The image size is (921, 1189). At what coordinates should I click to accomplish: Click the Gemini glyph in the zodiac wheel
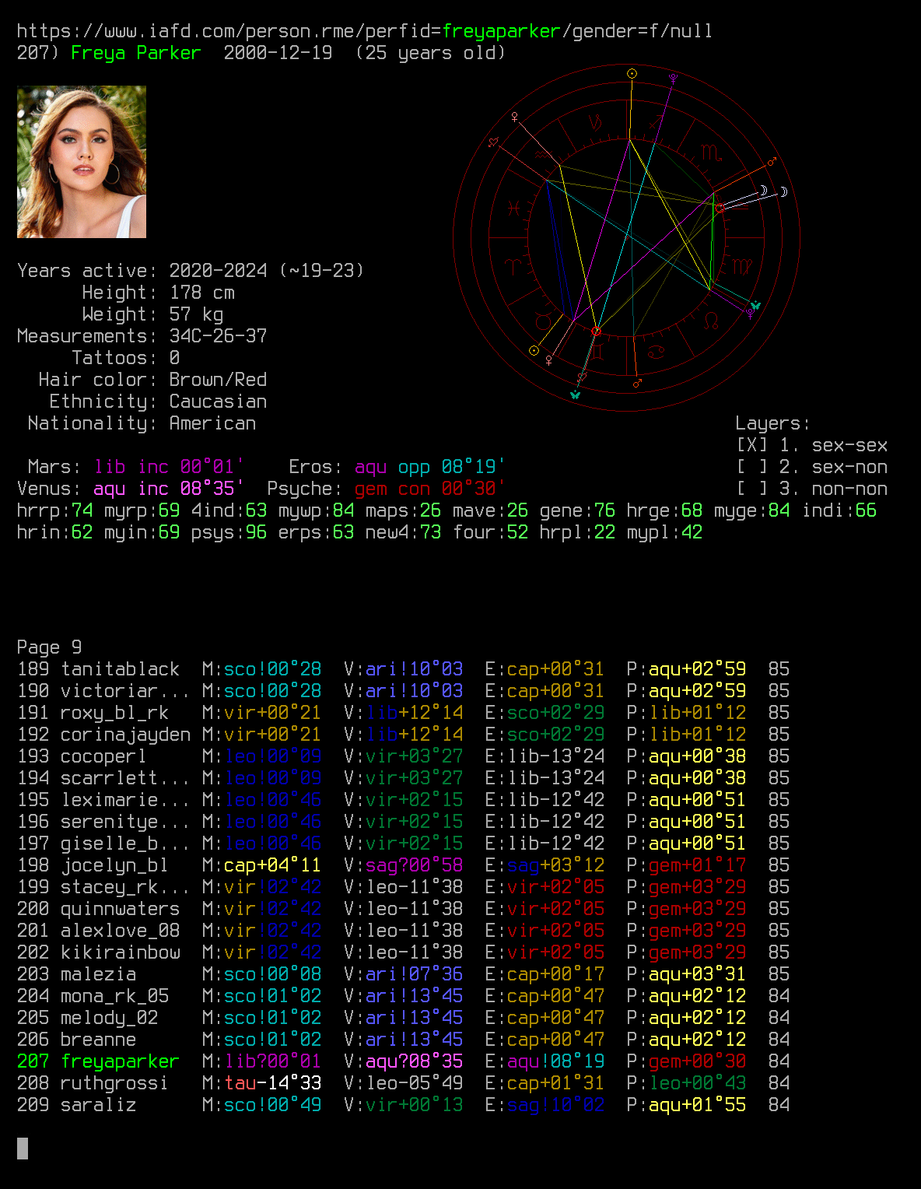tap(597, 352)
